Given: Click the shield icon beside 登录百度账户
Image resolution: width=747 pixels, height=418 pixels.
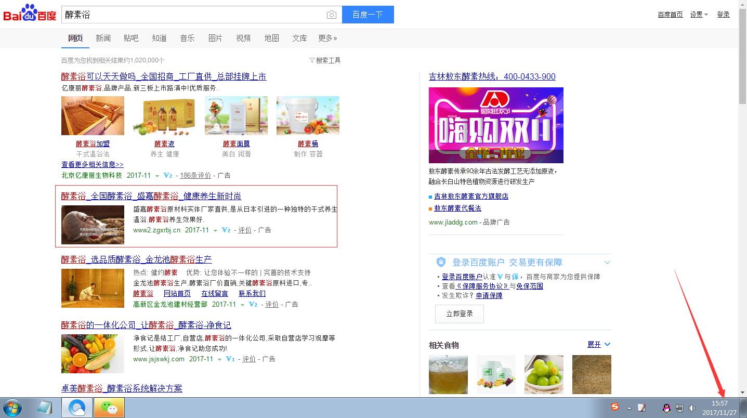Looking at the screenshot, I should click(x=441, y=262).
